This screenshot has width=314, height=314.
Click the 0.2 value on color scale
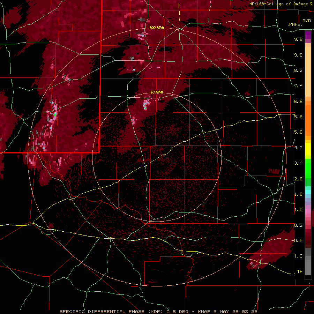[298, 225]
